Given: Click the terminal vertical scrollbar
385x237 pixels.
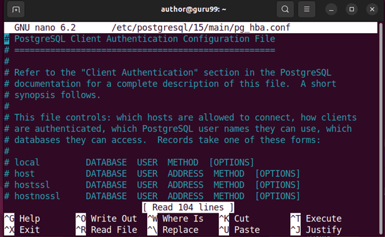Looking at the screenshot, I should click(381, 129).
